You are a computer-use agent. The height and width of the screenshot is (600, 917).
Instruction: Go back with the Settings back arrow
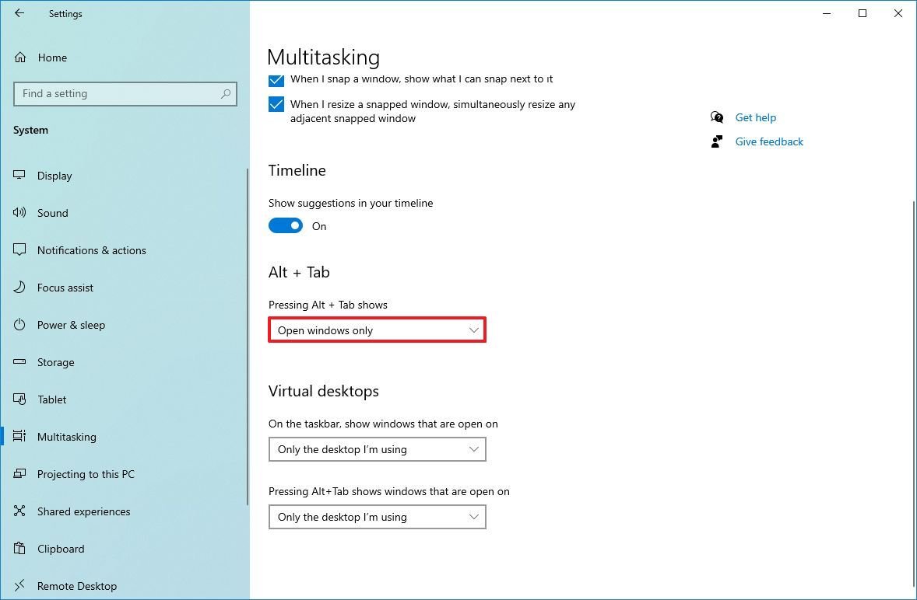point(19,13)
